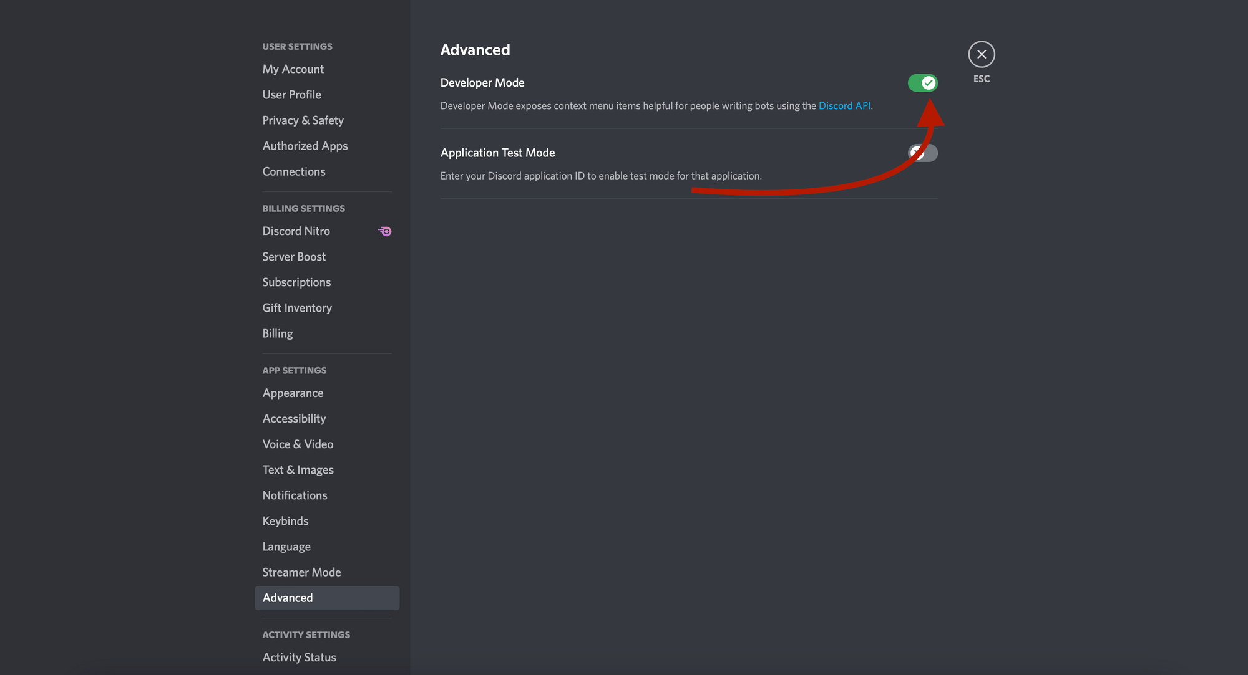Select Privacy & Safety option

point(303,120)
